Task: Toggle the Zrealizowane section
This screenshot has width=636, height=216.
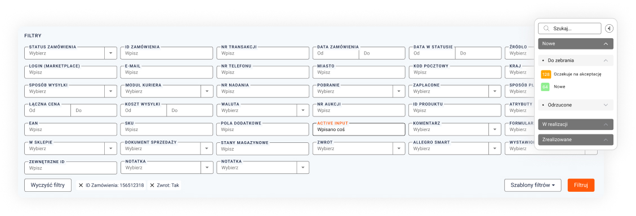Action: click(x=576, y=139)
